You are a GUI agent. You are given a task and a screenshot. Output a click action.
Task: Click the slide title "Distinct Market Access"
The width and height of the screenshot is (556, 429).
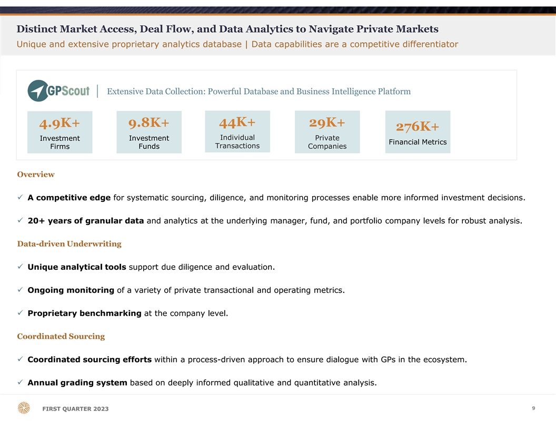[227, 28]
